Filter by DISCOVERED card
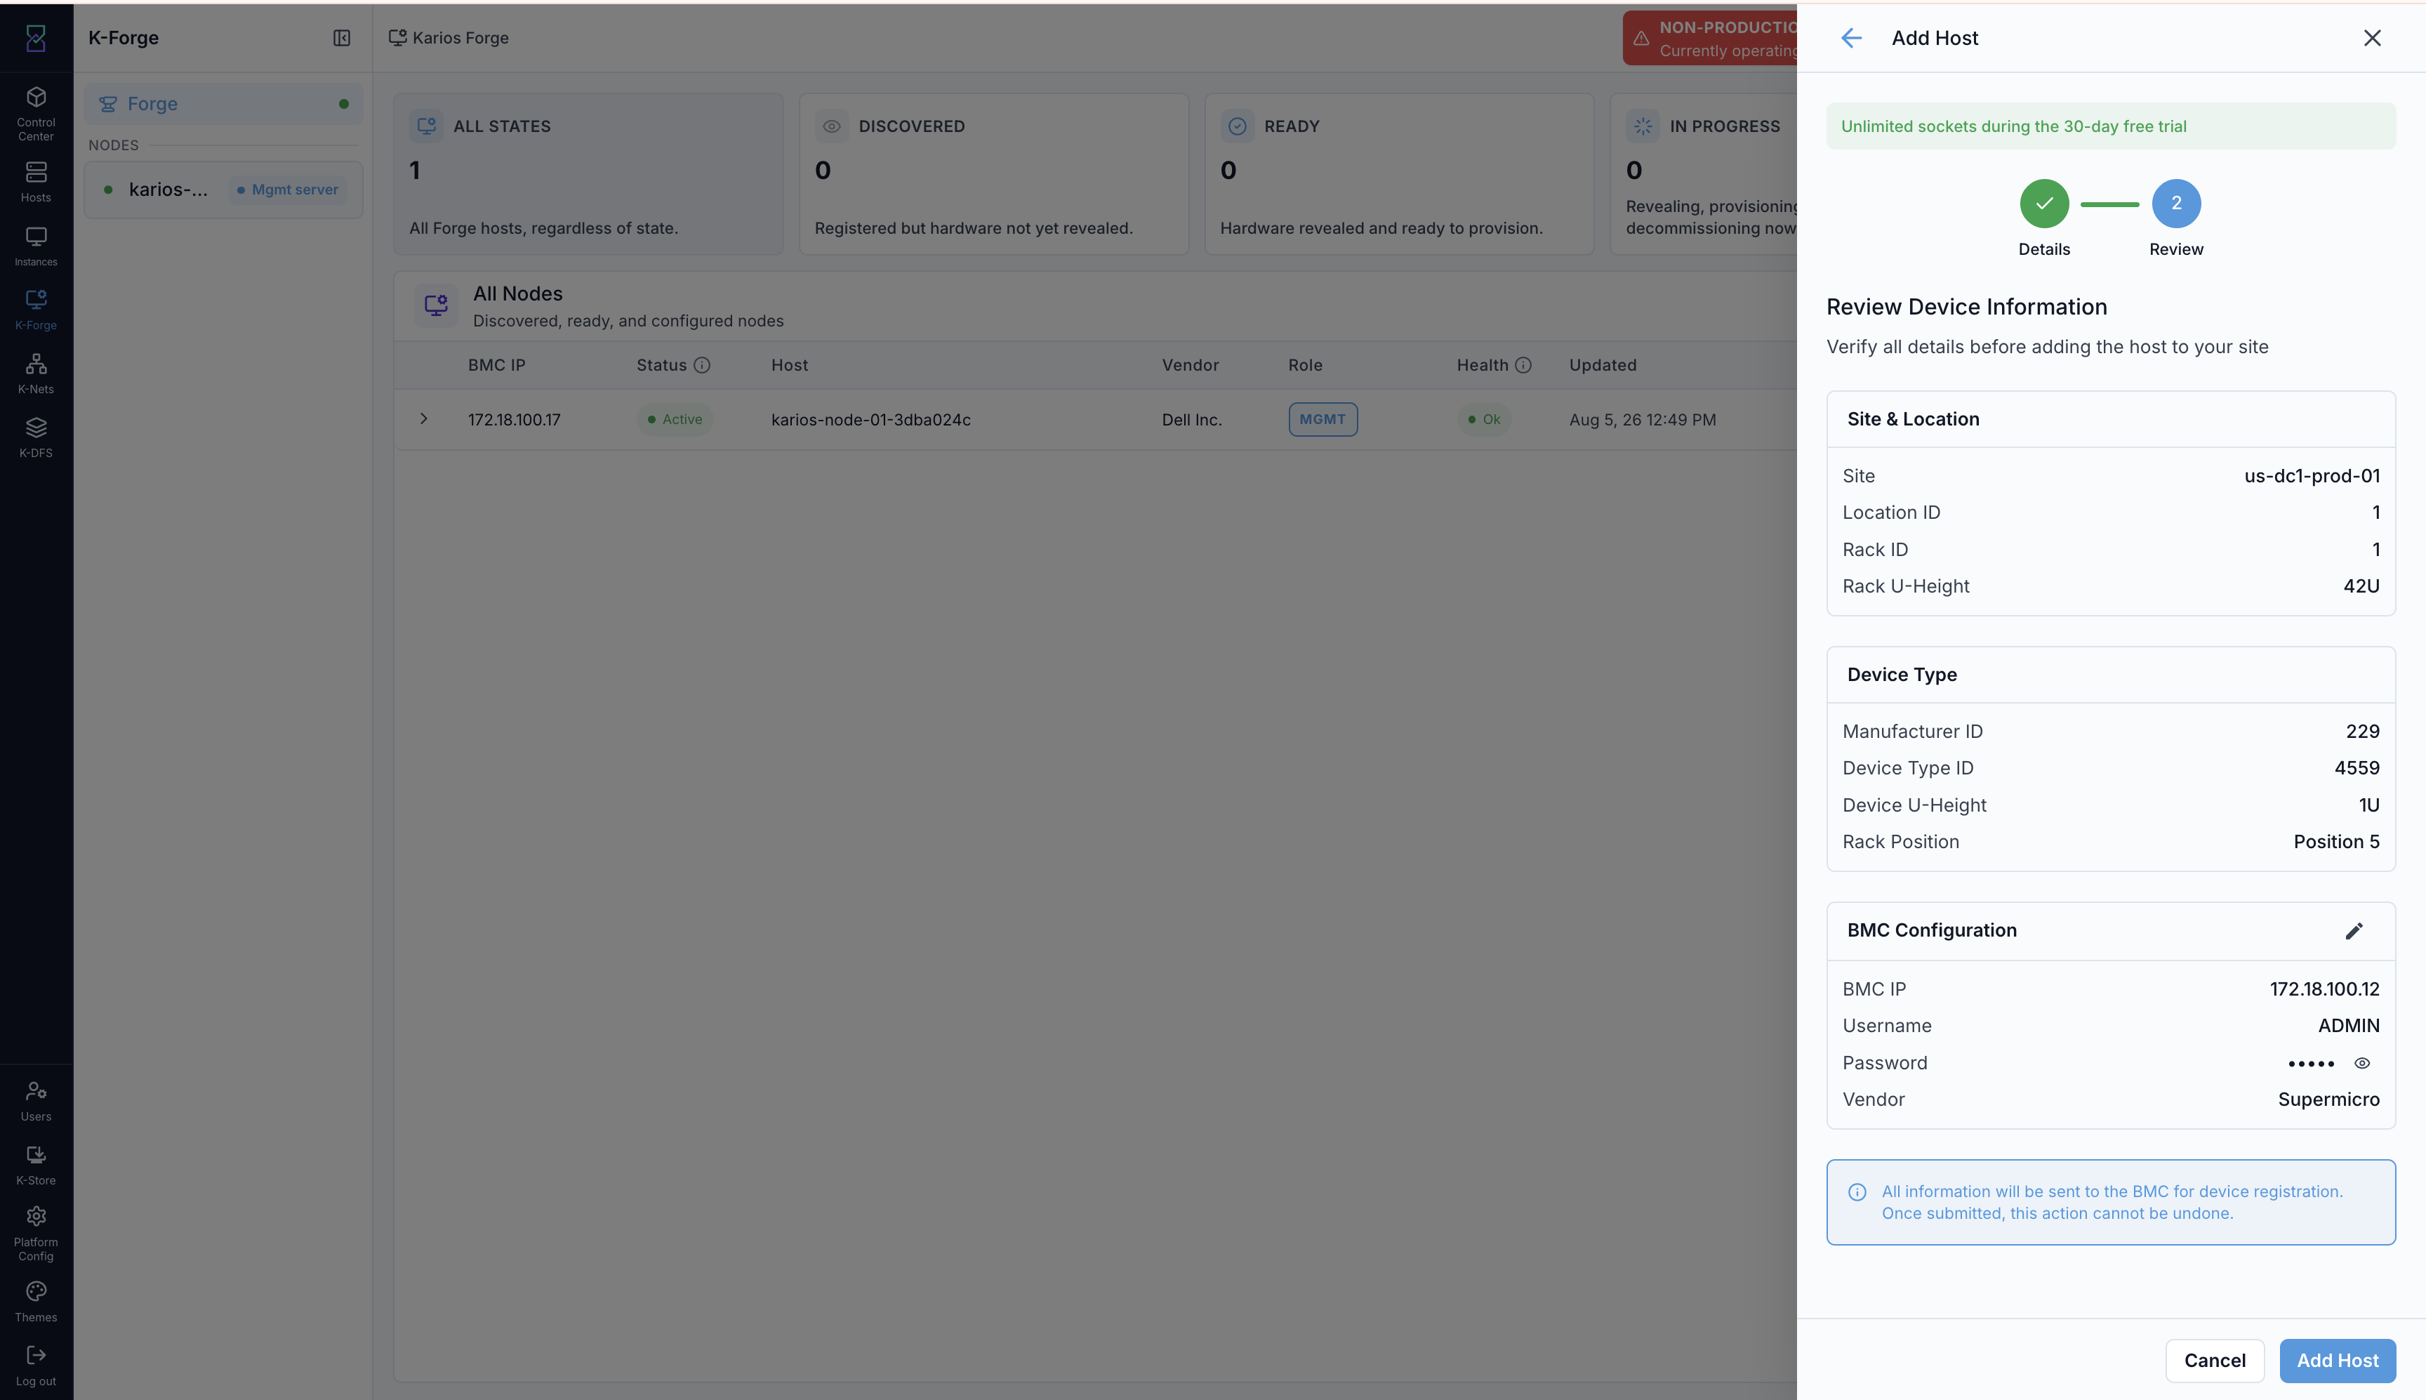 pos(994,174)
